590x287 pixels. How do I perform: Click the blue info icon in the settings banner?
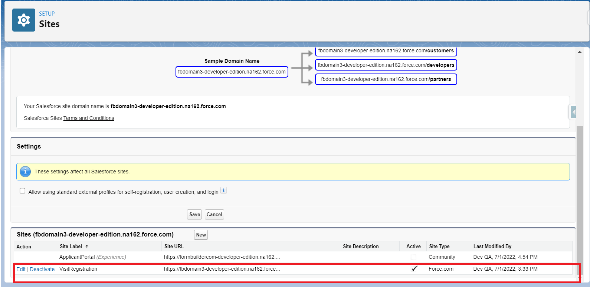point(25,172)
